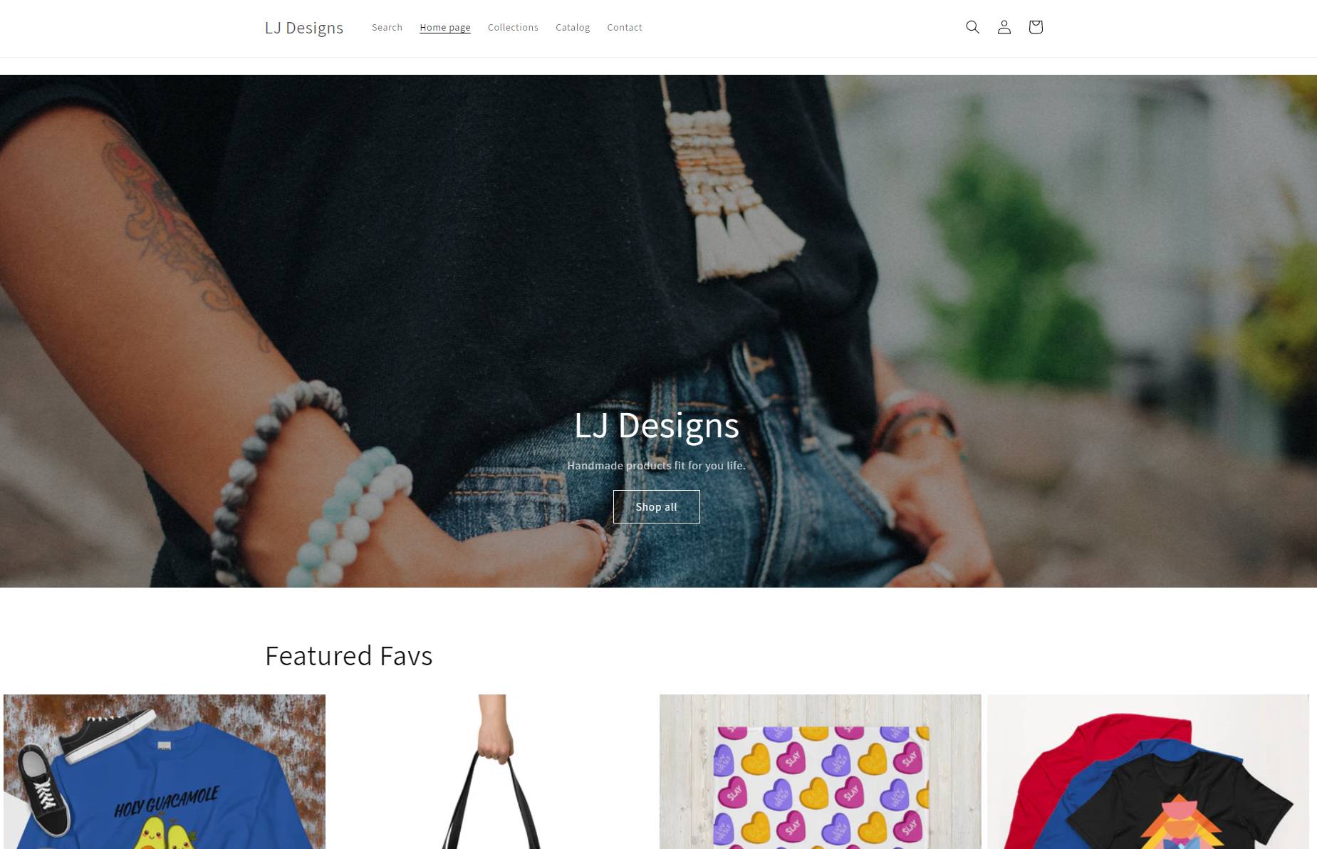Image resolution: width=1317 pixels, height=849 pixels.
Task: View the stacked colorful t-shirts product
Action: coord(1148,771)
